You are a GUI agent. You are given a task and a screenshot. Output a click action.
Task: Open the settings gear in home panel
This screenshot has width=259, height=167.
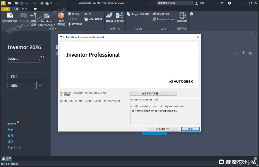pos(250,53)
